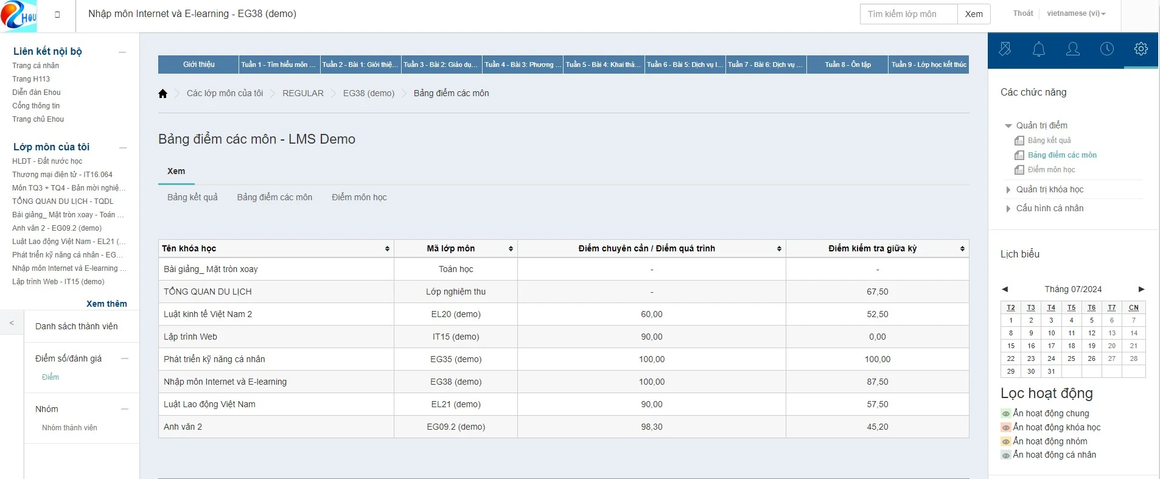Select the settings gear panel
This screenshot has height=479, width=1160.
pos(1141,49)
